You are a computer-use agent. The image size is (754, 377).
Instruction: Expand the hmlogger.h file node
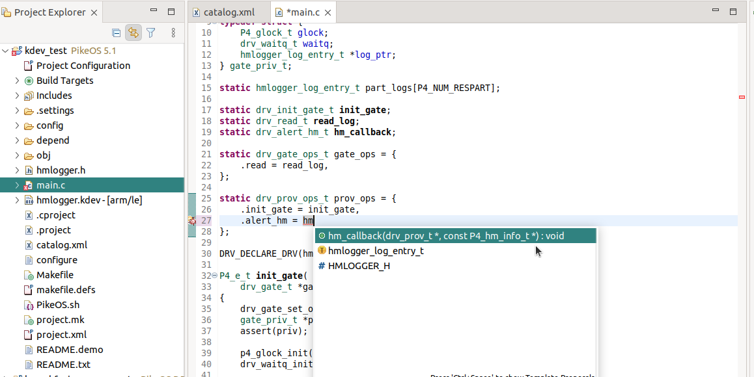tap(17, 170)
